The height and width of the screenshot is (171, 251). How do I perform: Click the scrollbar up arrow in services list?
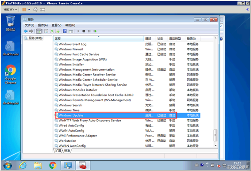(x=216, y=38)
